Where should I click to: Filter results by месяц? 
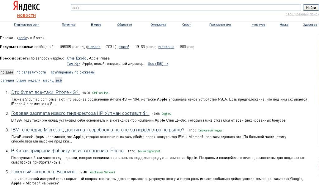tap(48, 81)
